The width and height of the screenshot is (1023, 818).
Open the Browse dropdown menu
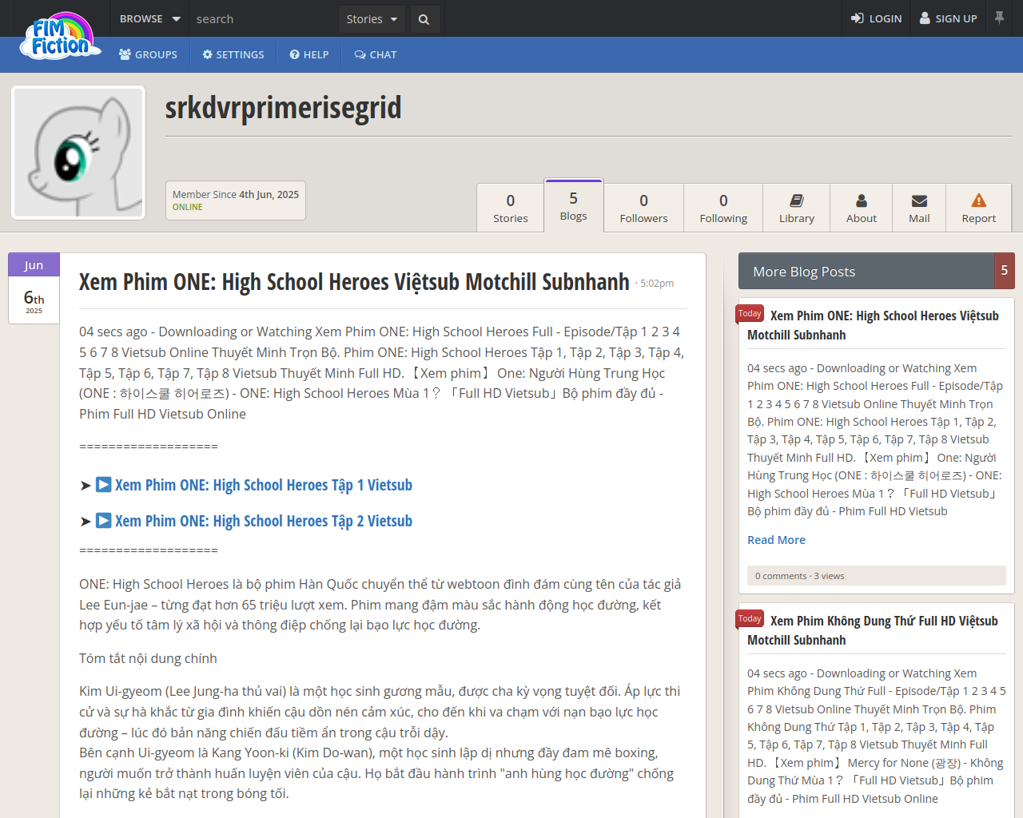pos(150,18)
